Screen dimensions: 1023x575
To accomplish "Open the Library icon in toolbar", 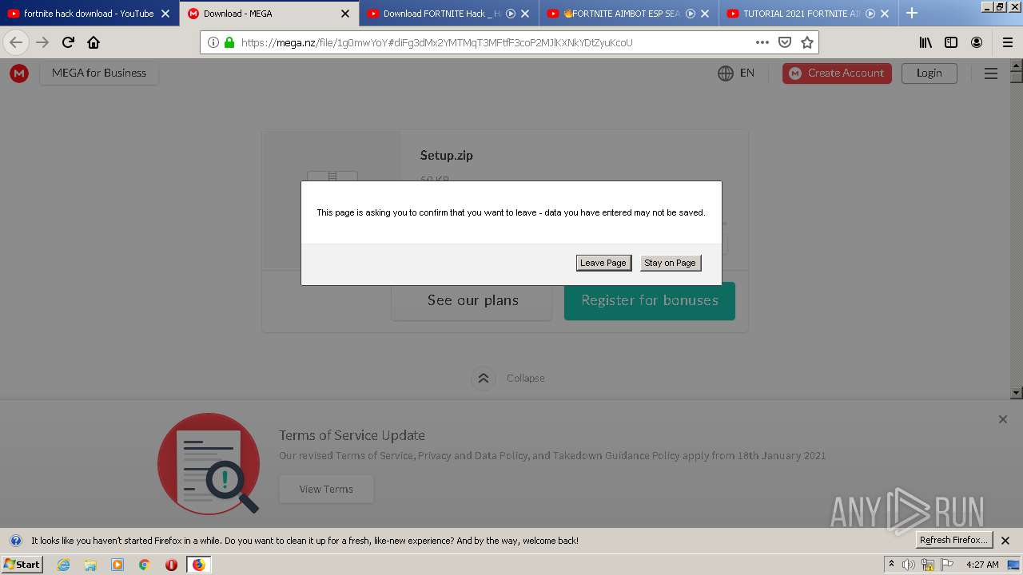I will click(x=925, y=42).
